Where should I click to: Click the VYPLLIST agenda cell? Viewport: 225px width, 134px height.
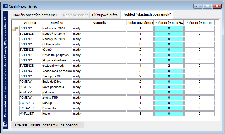coord(30,114)
